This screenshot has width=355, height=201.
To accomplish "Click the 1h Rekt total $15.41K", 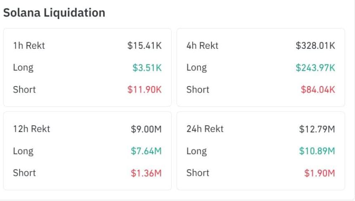I will [144, 45].
